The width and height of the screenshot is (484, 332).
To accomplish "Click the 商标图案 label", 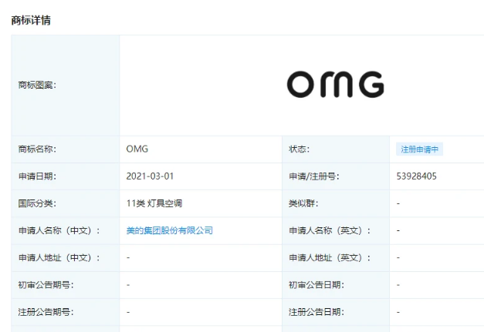I will [37, 85].
